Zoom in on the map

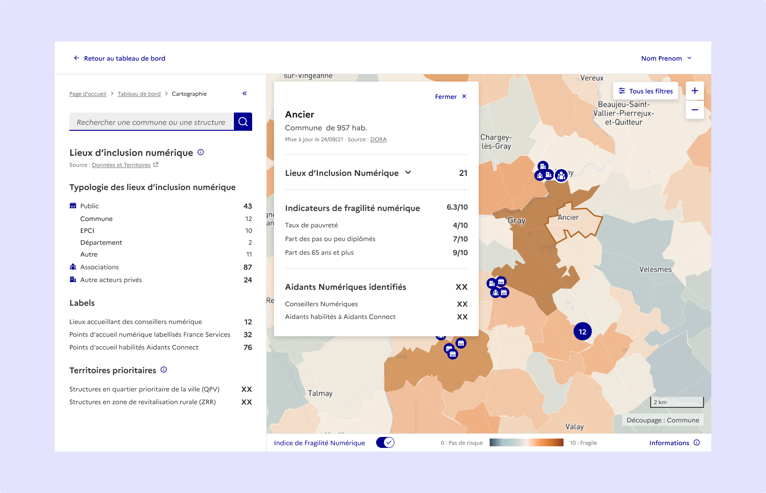pos(694,91)
